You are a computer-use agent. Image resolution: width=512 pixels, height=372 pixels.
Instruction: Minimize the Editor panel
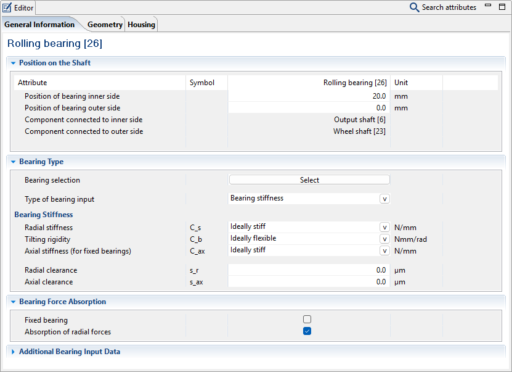[488, 6]
